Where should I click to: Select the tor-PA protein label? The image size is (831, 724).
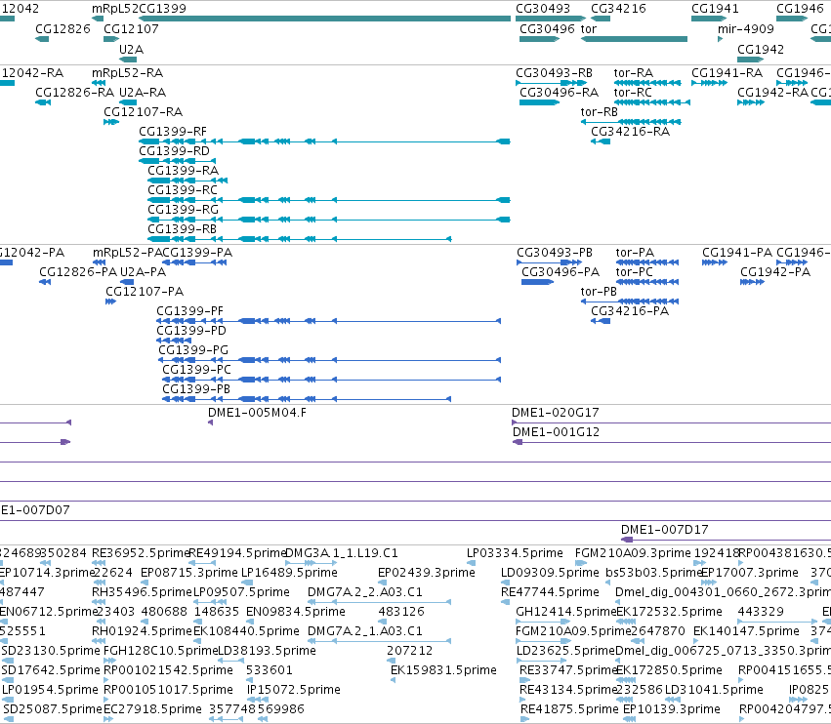[x=635, y=253]
